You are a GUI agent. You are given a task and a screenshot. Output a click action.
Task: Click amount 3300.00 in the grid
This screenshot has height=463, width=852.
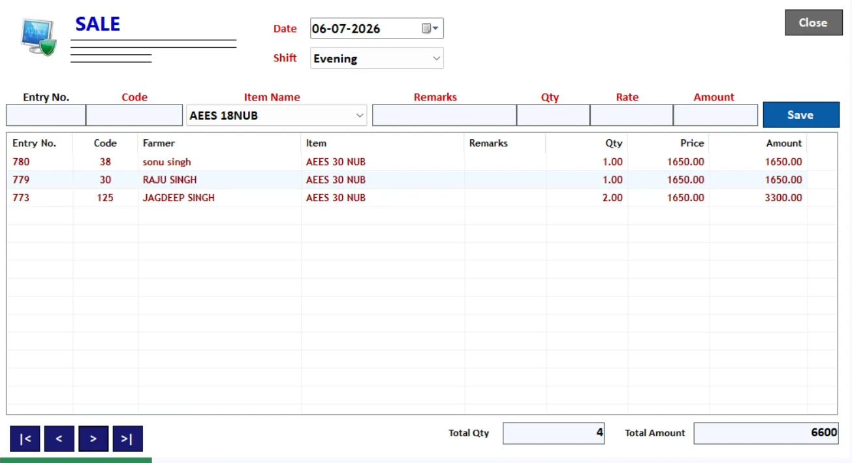tap(783, 198)
